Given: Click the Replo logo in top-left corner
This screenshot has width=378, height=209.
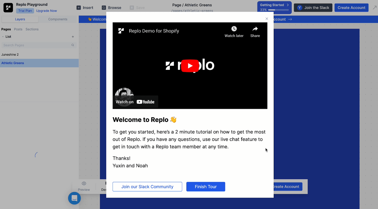Looking at the screenshot, I should (8, 8).
